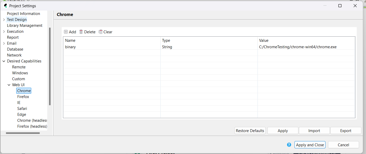The image size is (366, 154).
Task: Select the chrome.exe path value cell
Action: pyautogui.click(x=306, y=47)
